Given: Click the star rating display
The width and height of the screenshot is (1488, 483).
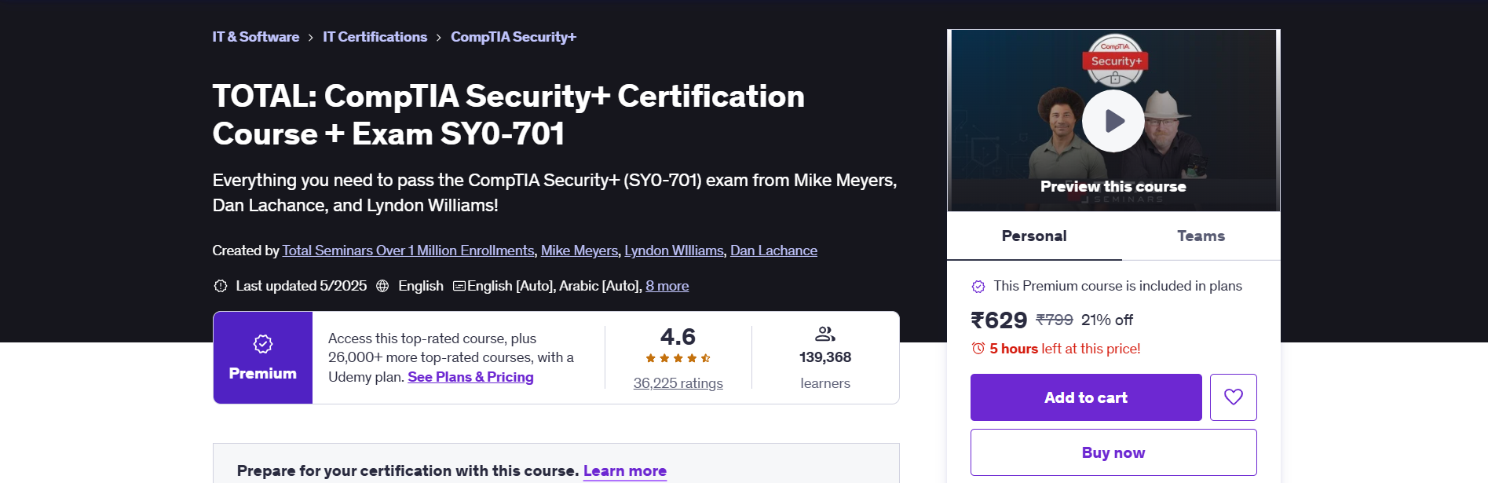Looking at the screenshot, I should tap(678, 358).
